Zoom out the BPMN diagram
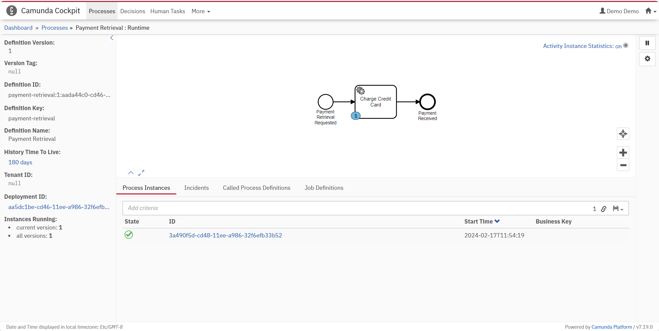This screenshot has width=659, height=331. (623, 165)
